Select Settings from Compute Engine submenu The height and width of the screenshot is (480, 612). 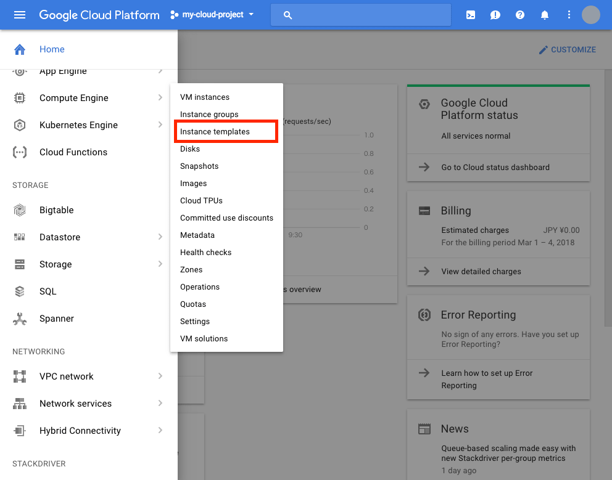[x=226, y=321]
